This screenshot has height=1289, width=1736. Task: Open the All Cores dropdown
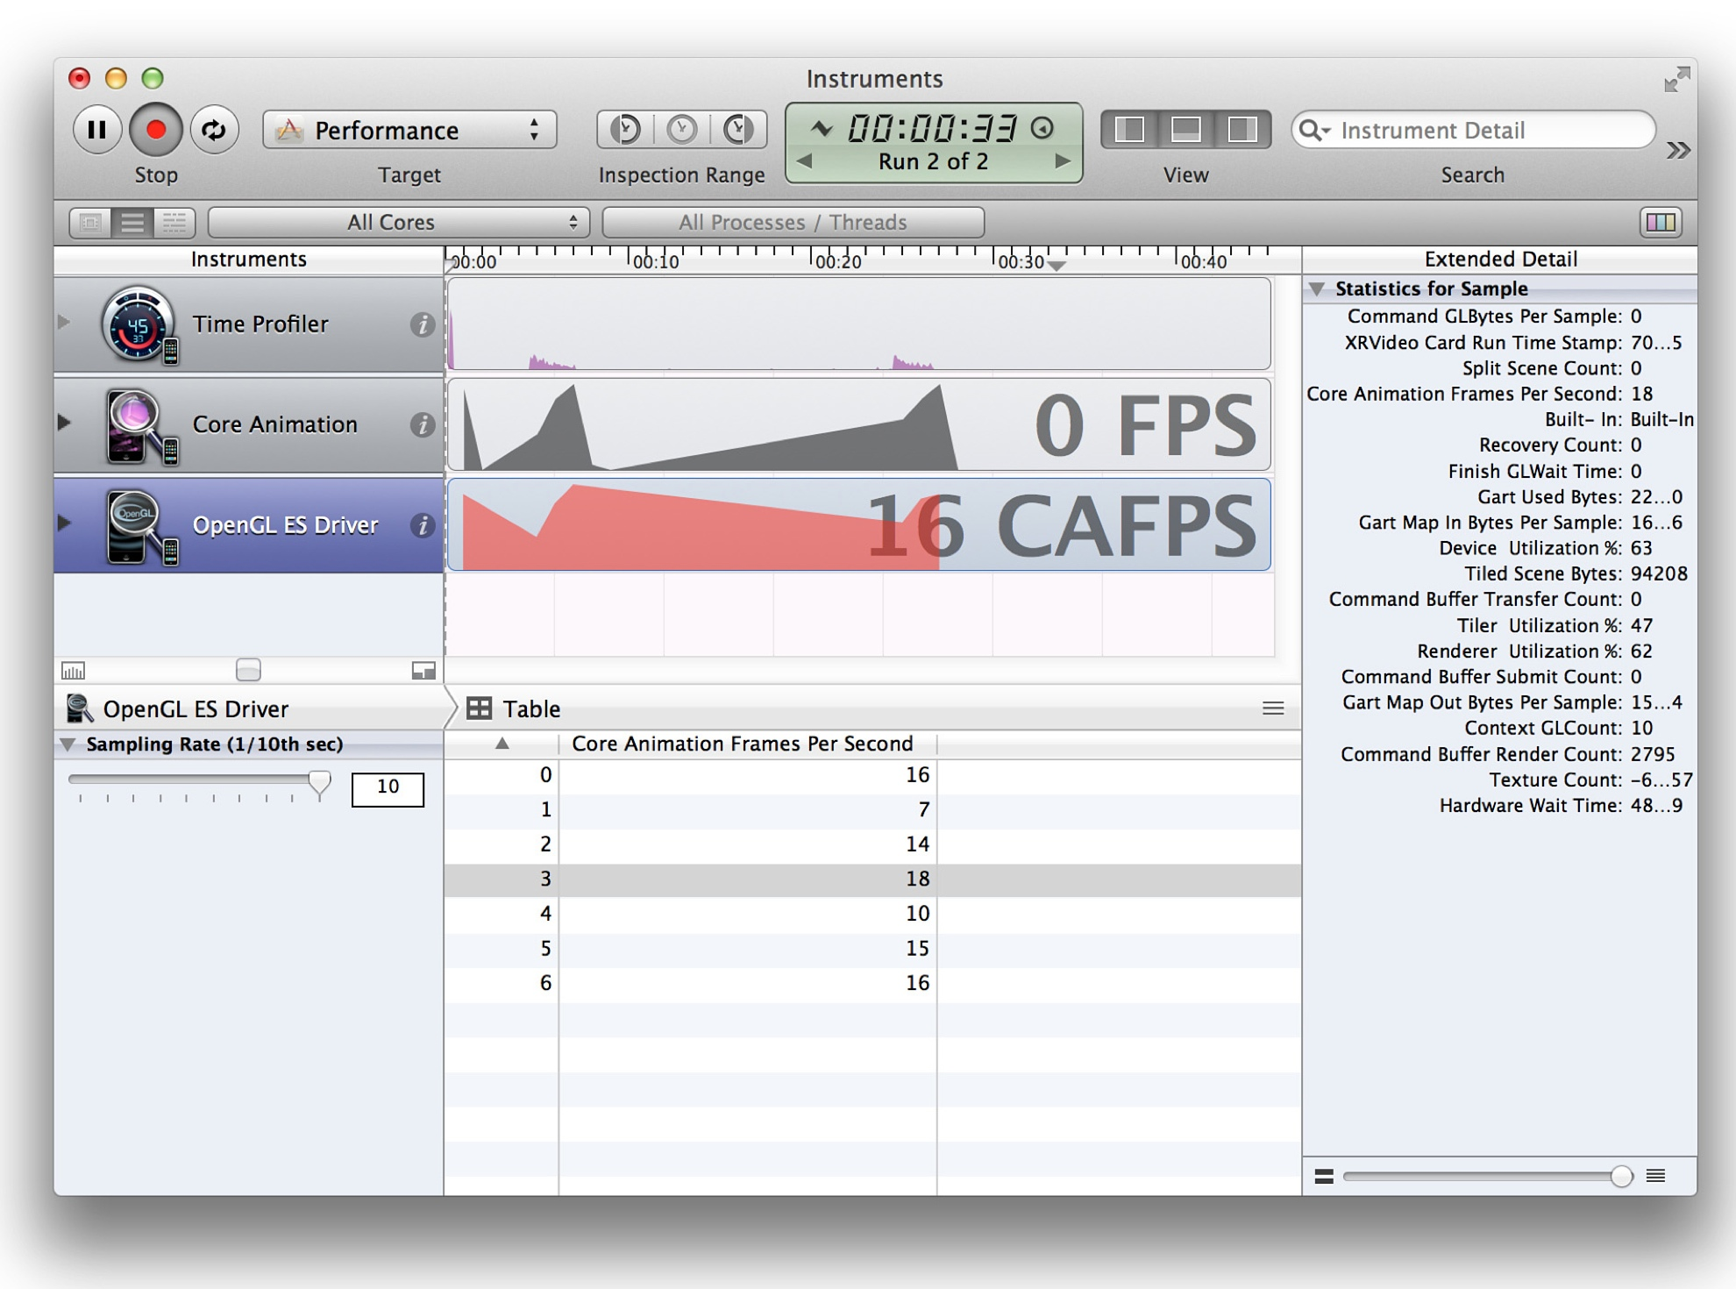[399, 223]
